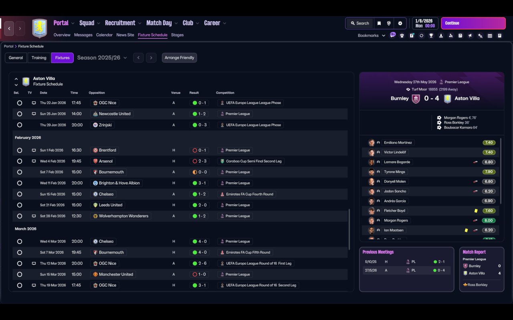Expand the Career menu dropdown

tap(224, 23)
